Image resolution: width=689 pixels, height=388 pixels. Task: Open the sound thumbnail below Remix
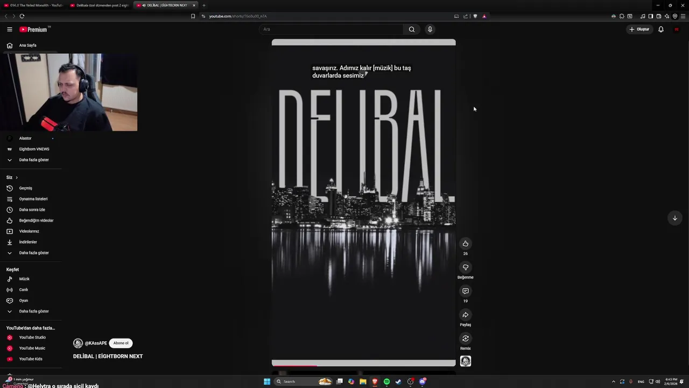(x=466, y=361)
